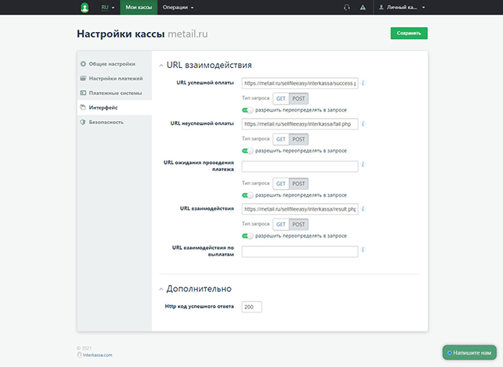Collapse the Дополнительно section
The width and height of the screenshot is (503, 367).
point(162,289)
